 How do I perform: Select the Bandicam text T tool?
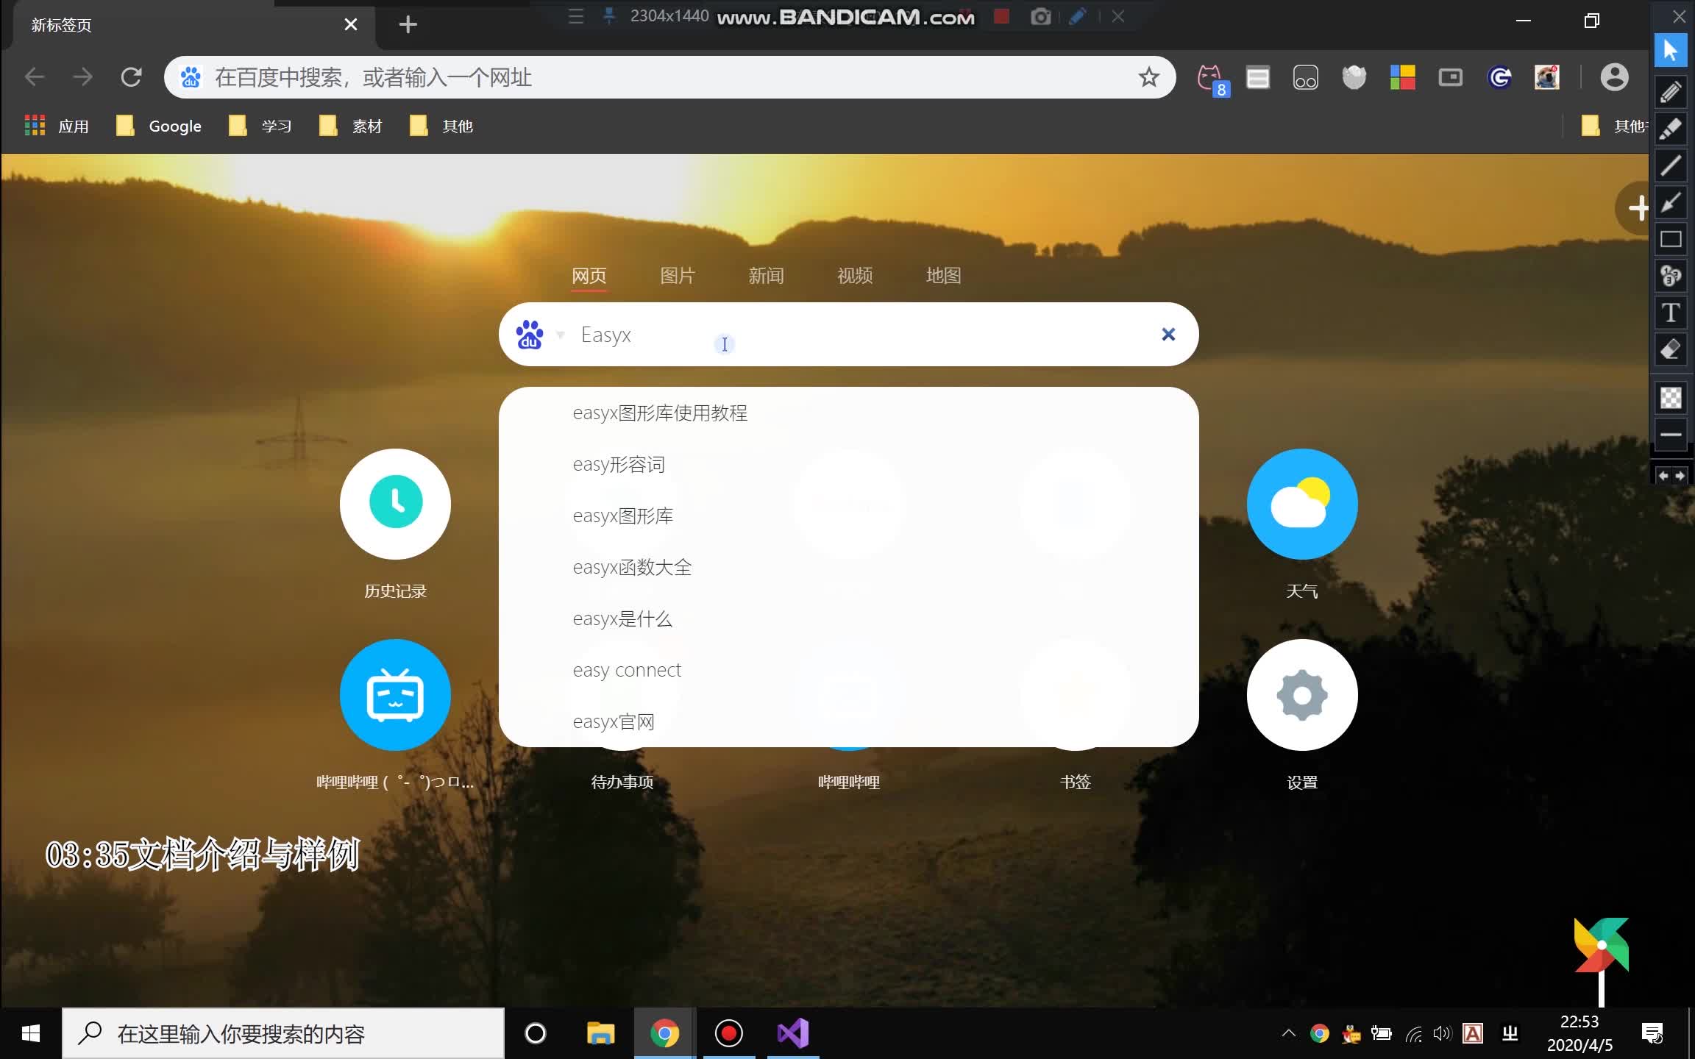coord(1671,313)
